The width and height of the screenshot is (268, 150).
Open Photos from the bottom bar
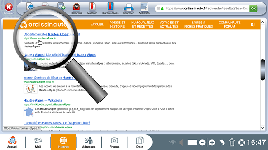coord(114,142)
